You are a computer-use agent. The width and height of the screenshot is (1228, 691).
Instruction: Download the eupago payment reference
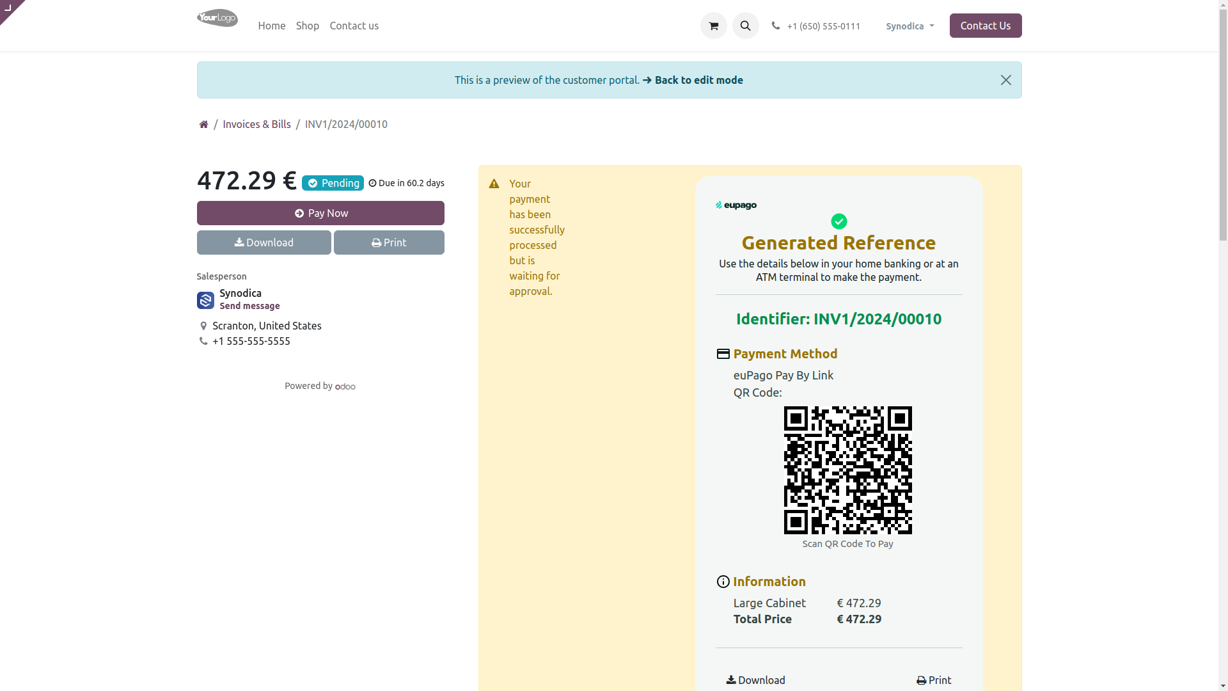[755, 680]
